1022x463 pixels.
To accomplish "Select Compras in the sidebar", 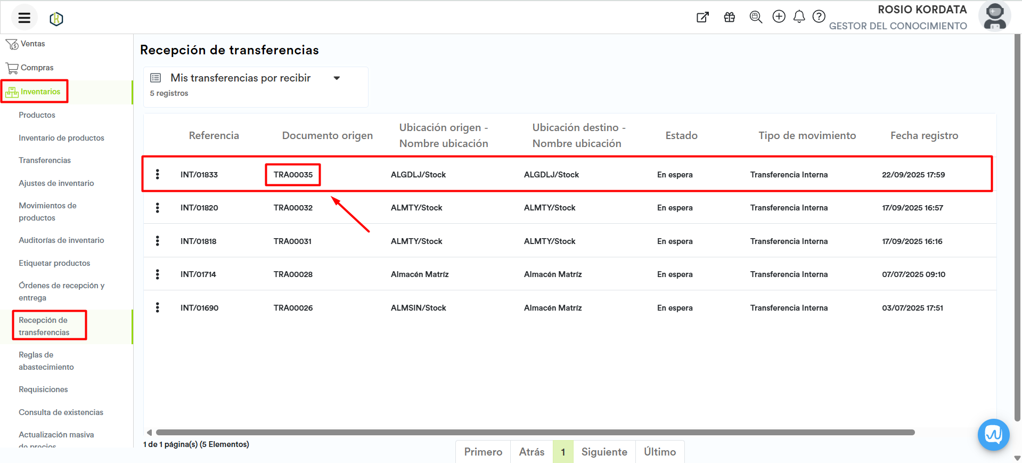I will click(37, 68).
